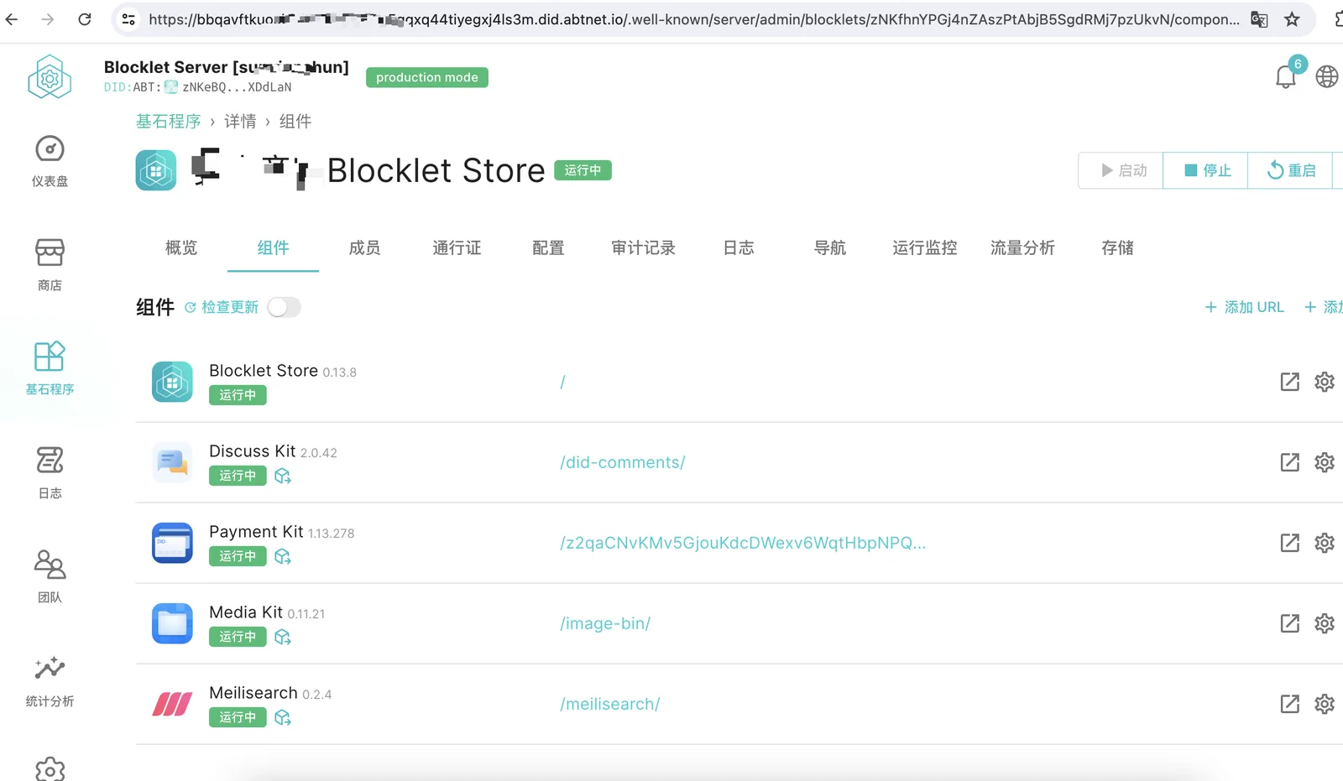This screenshot has width=1343, height=781.
Task: Open settings gear for Blocklet Store component
Action: 1325,382
